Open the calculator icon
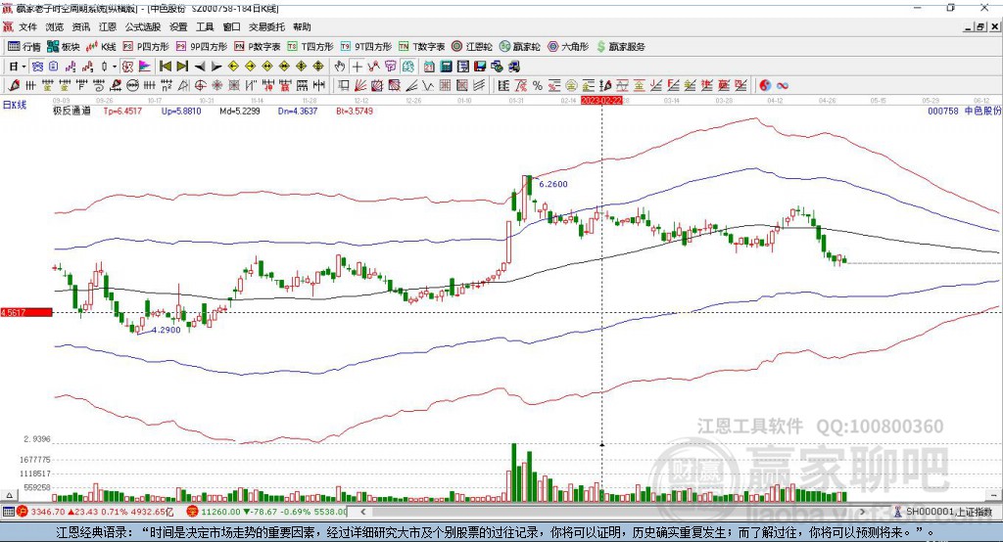The image size is (1003, 542). coord(447,67)
